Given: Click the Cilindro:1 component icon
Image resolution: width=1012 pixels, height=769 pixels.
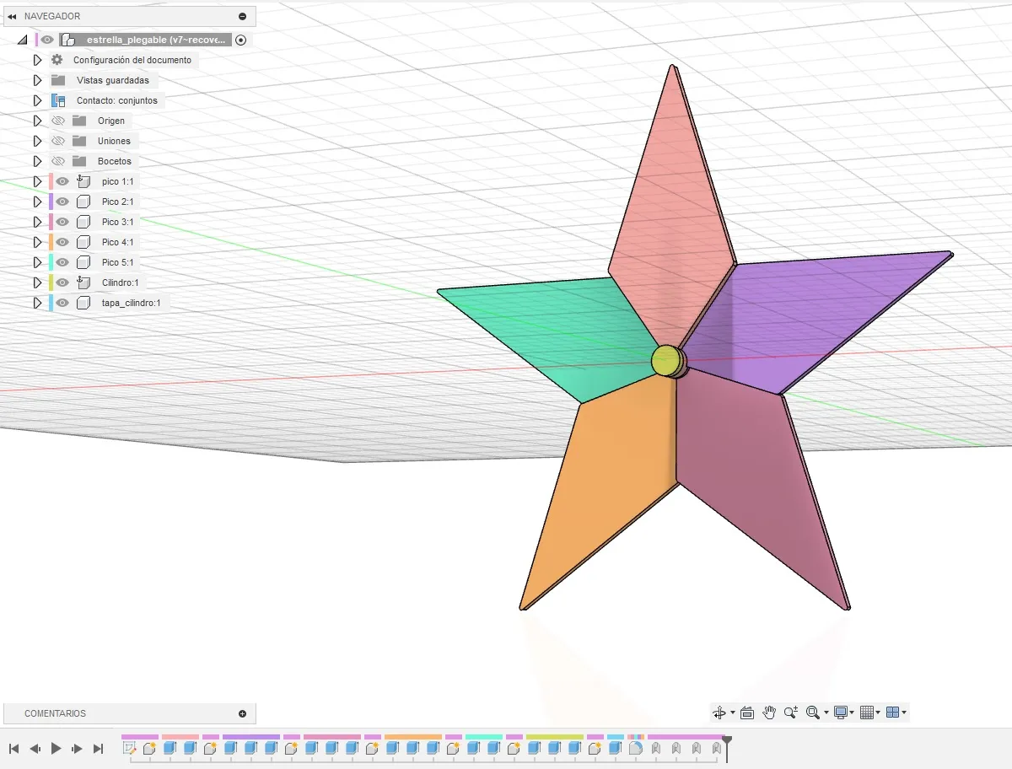Looking at the screenshot, I should (83, 282).
